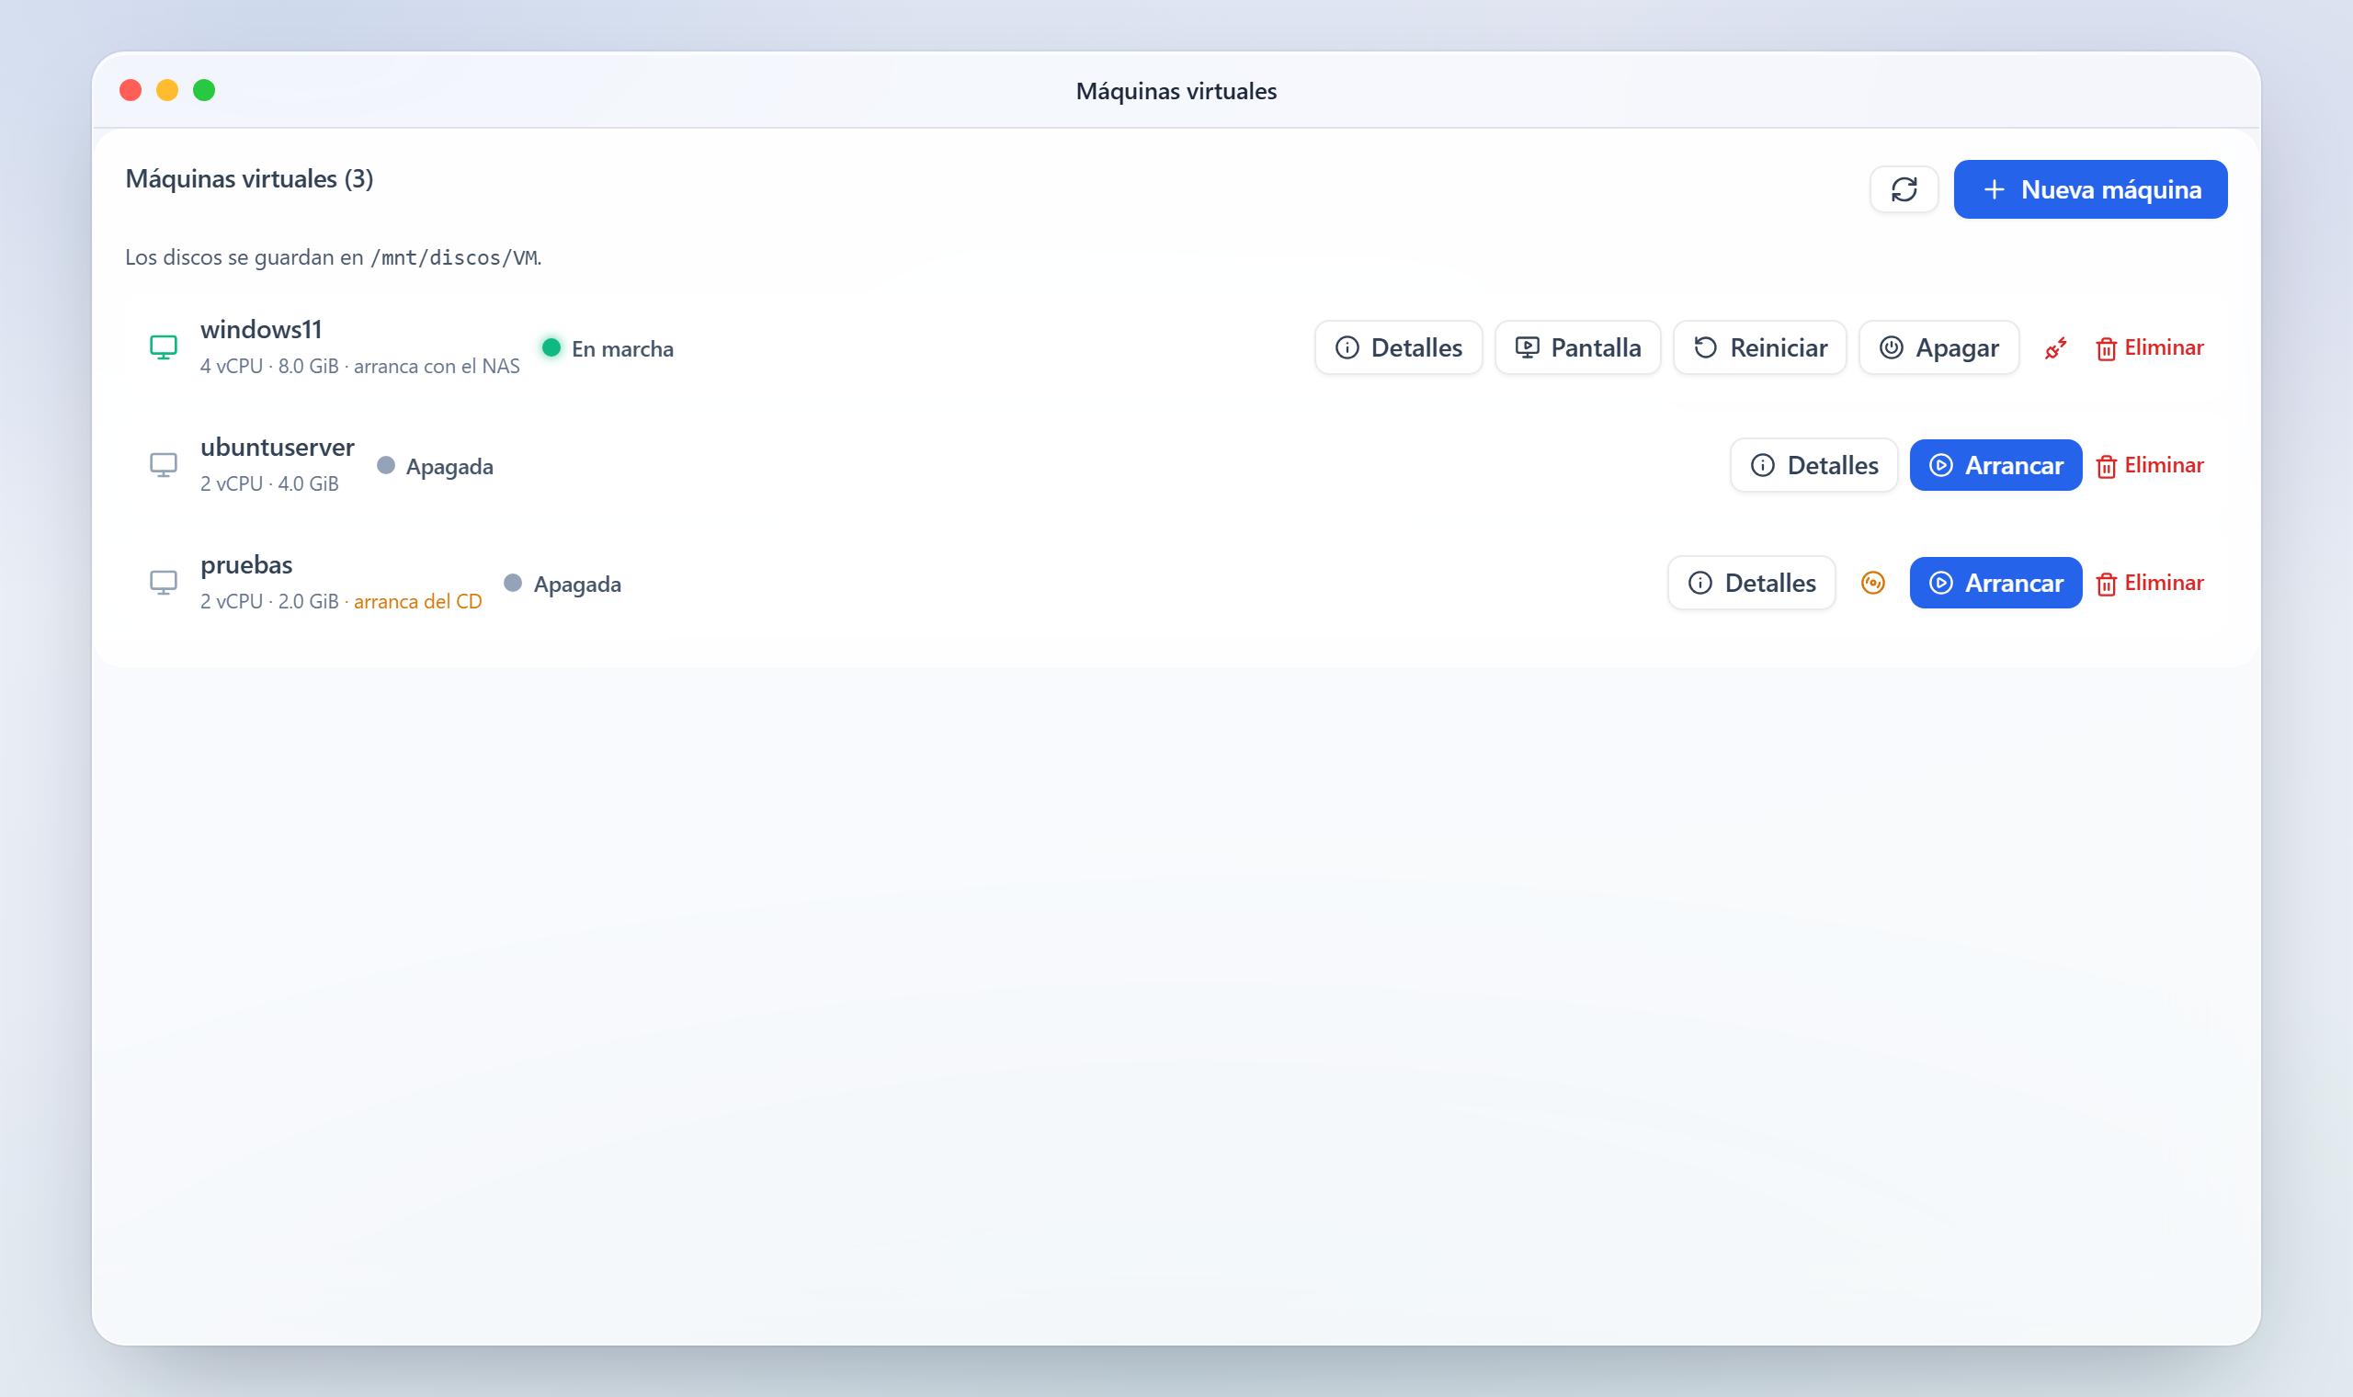
Task: Click the '/mnt/discos/VM' path text
Action: pos(454,257)
